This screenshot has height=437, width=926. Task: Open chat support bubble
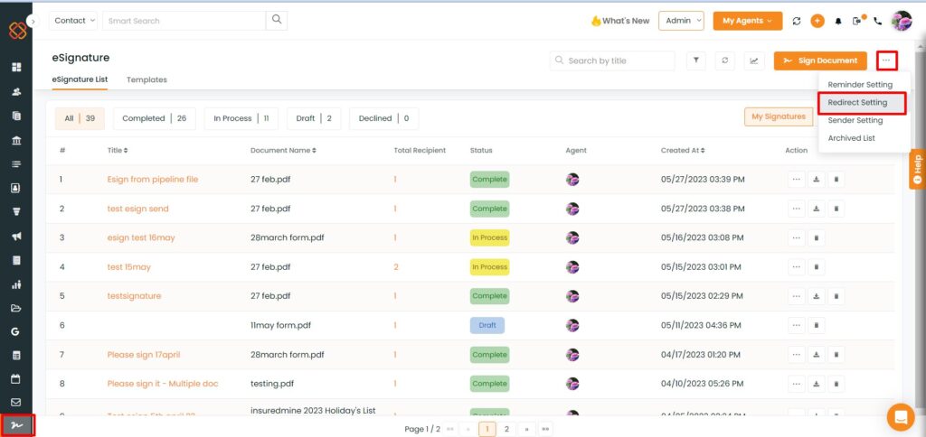coord(901,417)
